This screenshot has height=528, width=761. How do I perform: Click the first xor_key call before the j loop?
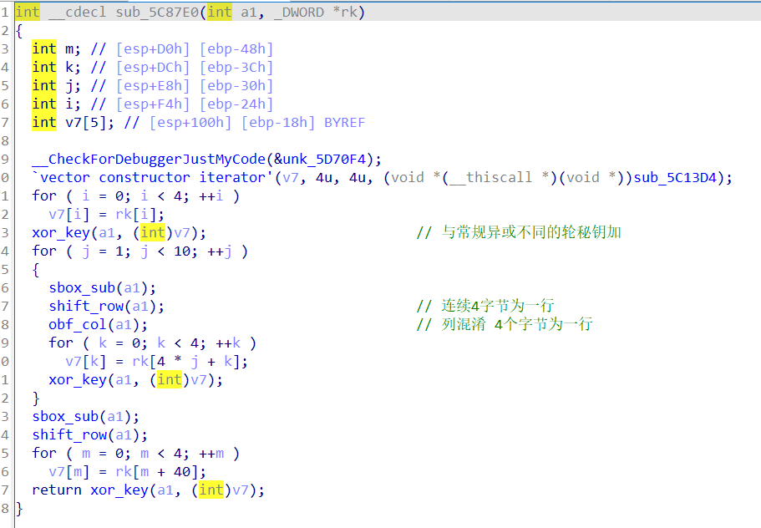coord(119,233)
